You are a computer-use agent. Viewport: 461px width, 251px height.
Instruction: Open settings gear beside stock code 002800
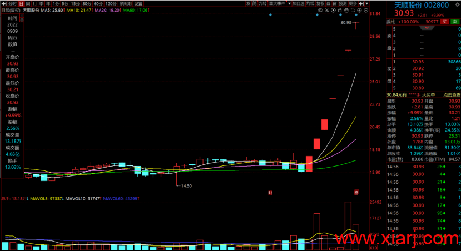click(x=458, y=4)
